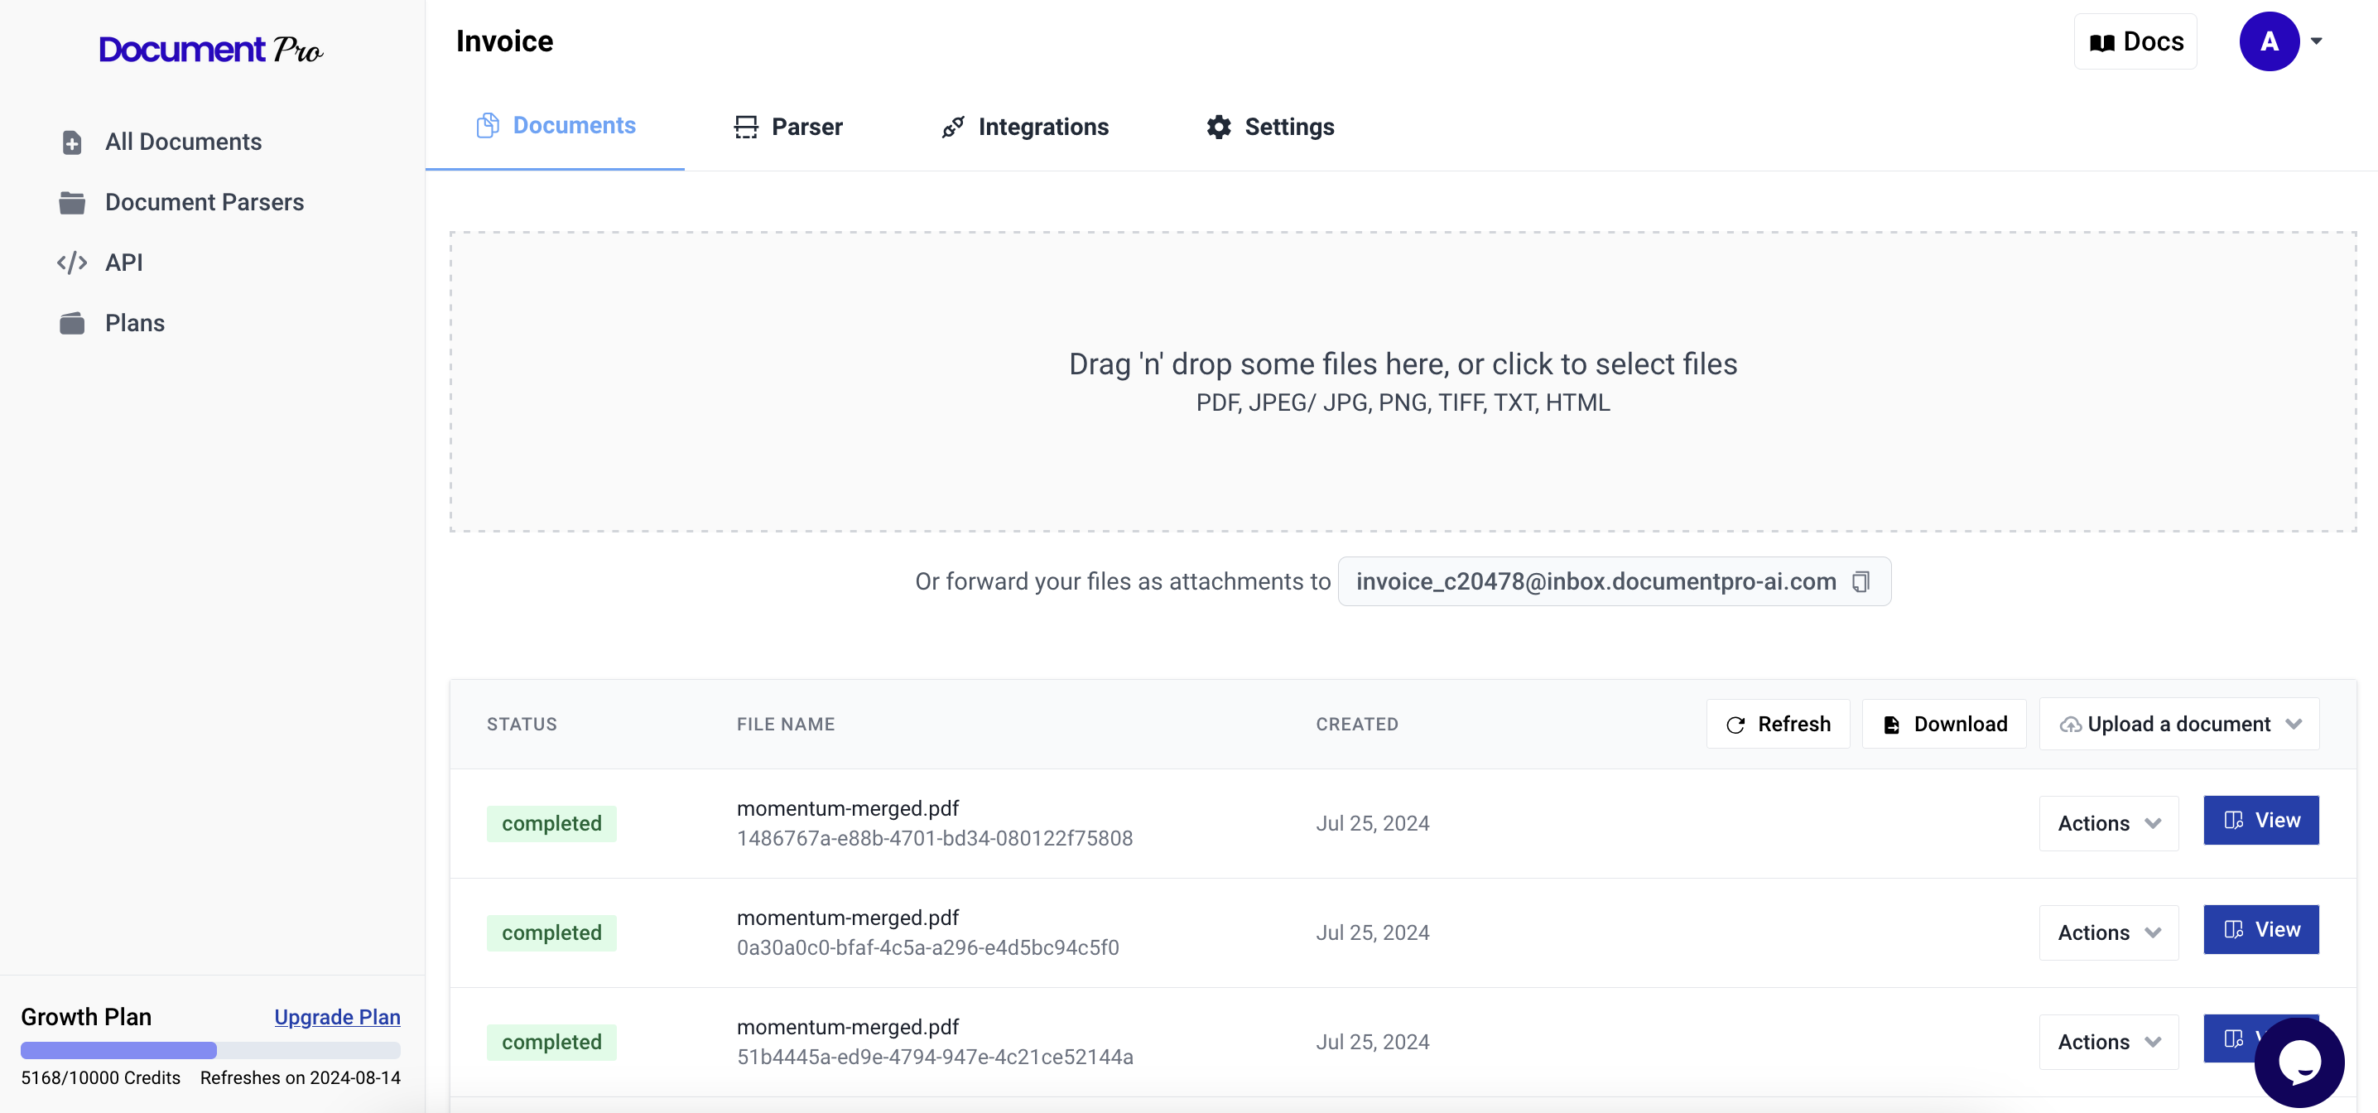The width and height of the screenshot is (2378, 1113).
Task: Open Actions menu for first document
Action: click(2108, 823)
